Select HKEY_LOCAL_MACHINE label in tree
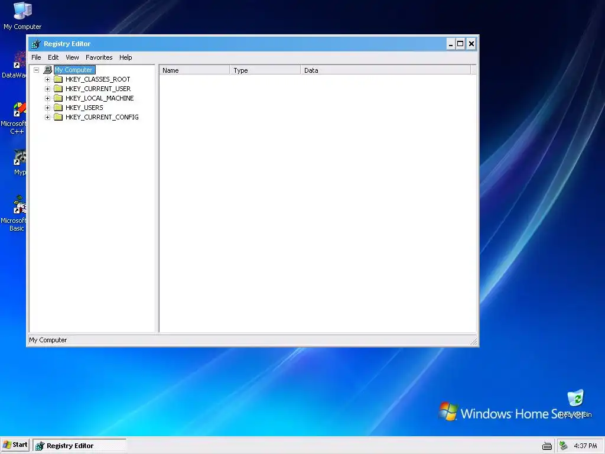The height and width of the screenshot is (454, 605). point(99,98)
